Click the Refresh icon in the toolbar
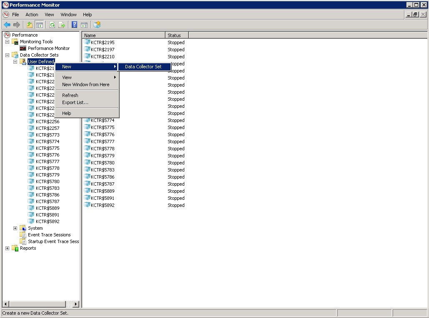The height and width of the screenshot is (318, 429). point(52,25)
